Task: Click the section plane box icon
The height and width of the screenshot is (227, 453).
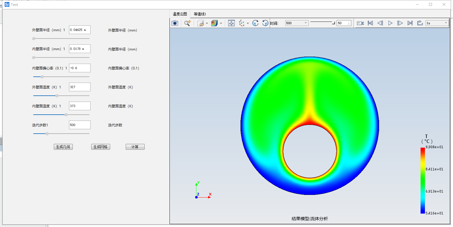Action: (200, 23)
